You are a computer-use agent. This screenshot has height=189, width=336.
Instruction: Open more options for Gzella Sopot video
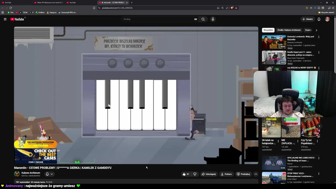click(319, 52)
